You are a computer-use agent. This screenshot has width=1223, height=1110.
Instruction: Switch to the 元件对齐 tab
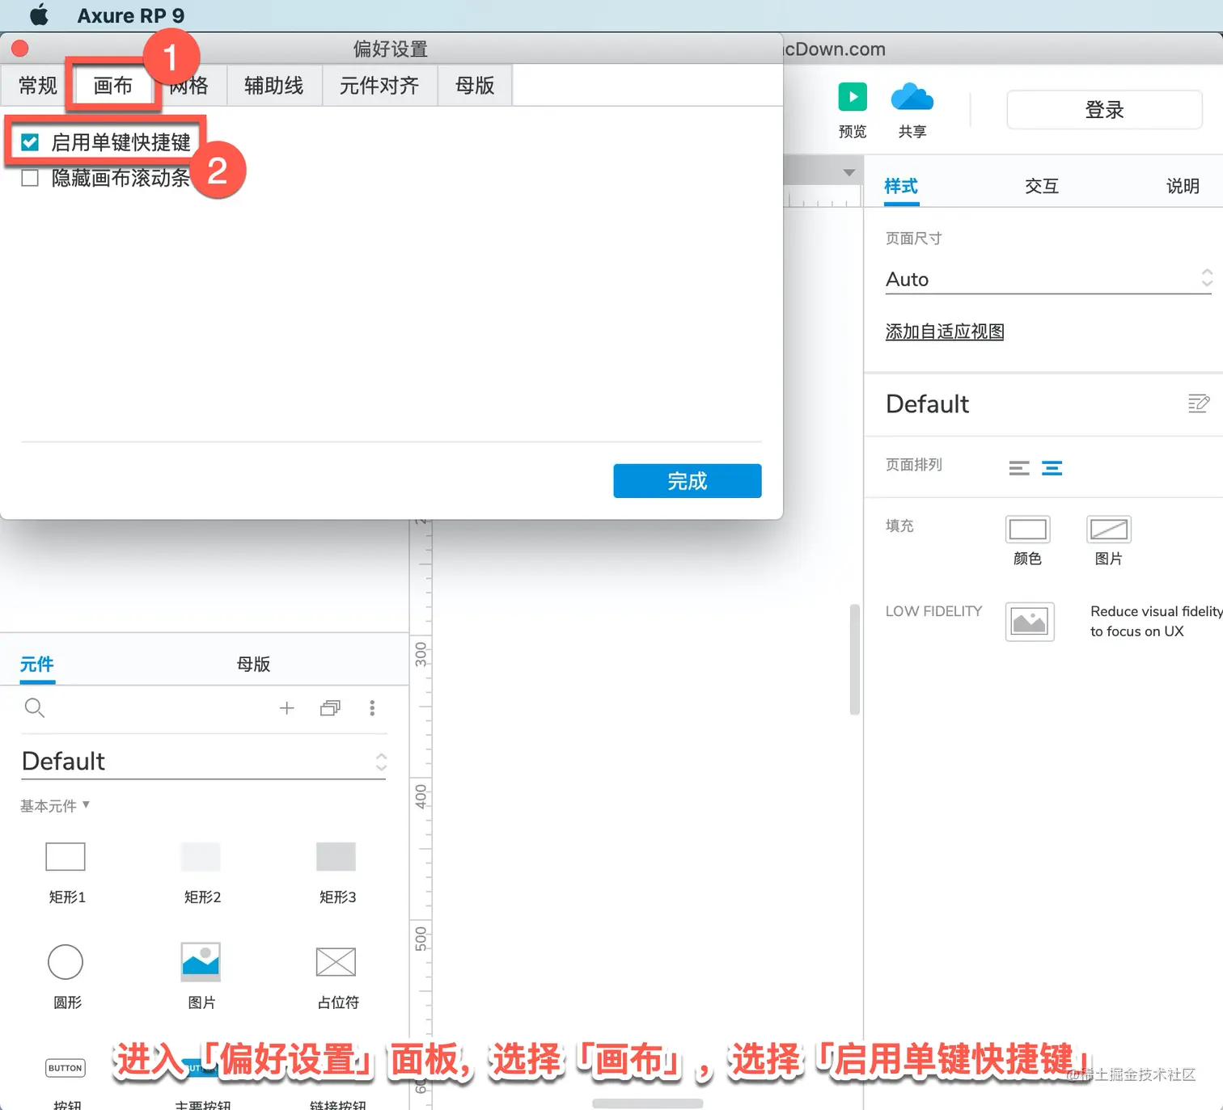click(379, 85)
